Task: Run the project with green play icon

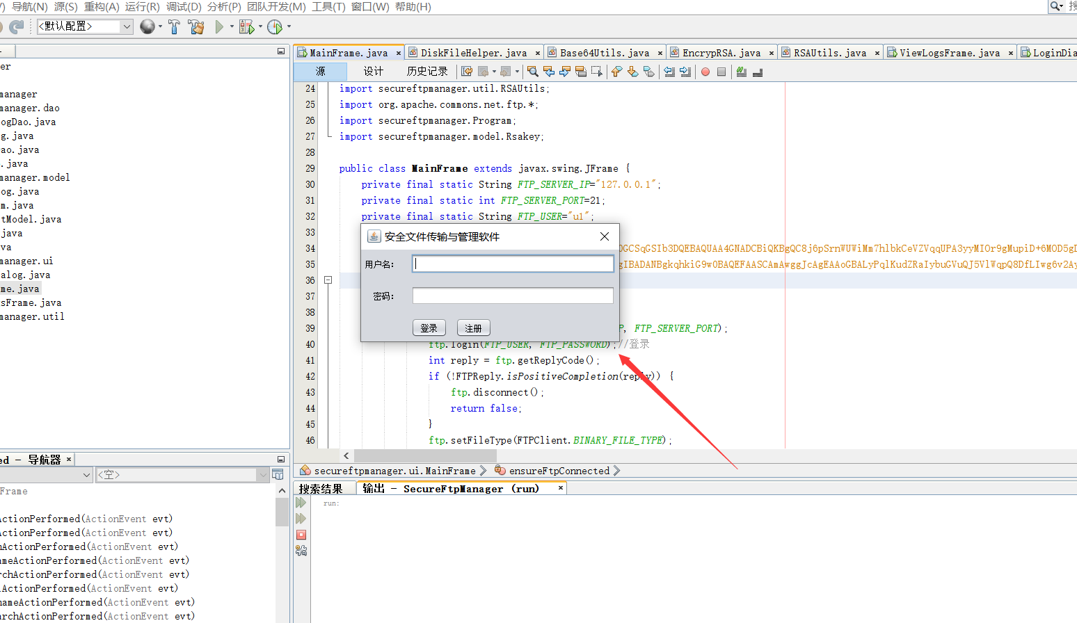Action: (219, 26)
